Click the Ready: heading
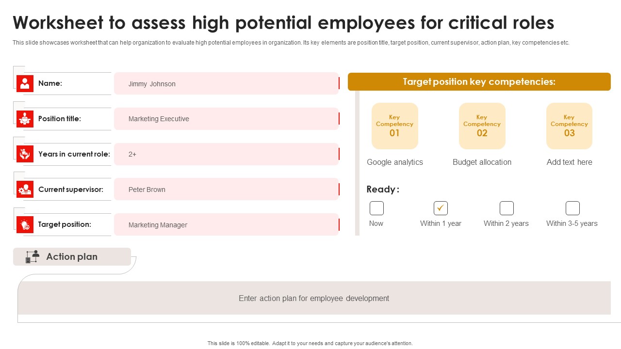 coord(383,190)
